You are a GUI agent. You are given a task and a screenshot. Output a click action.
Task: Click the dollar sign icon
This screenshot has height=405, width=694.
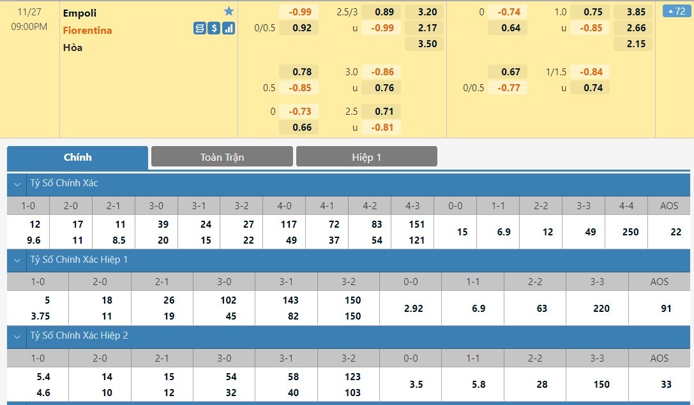pyautogui.click(x=215, y=28)
